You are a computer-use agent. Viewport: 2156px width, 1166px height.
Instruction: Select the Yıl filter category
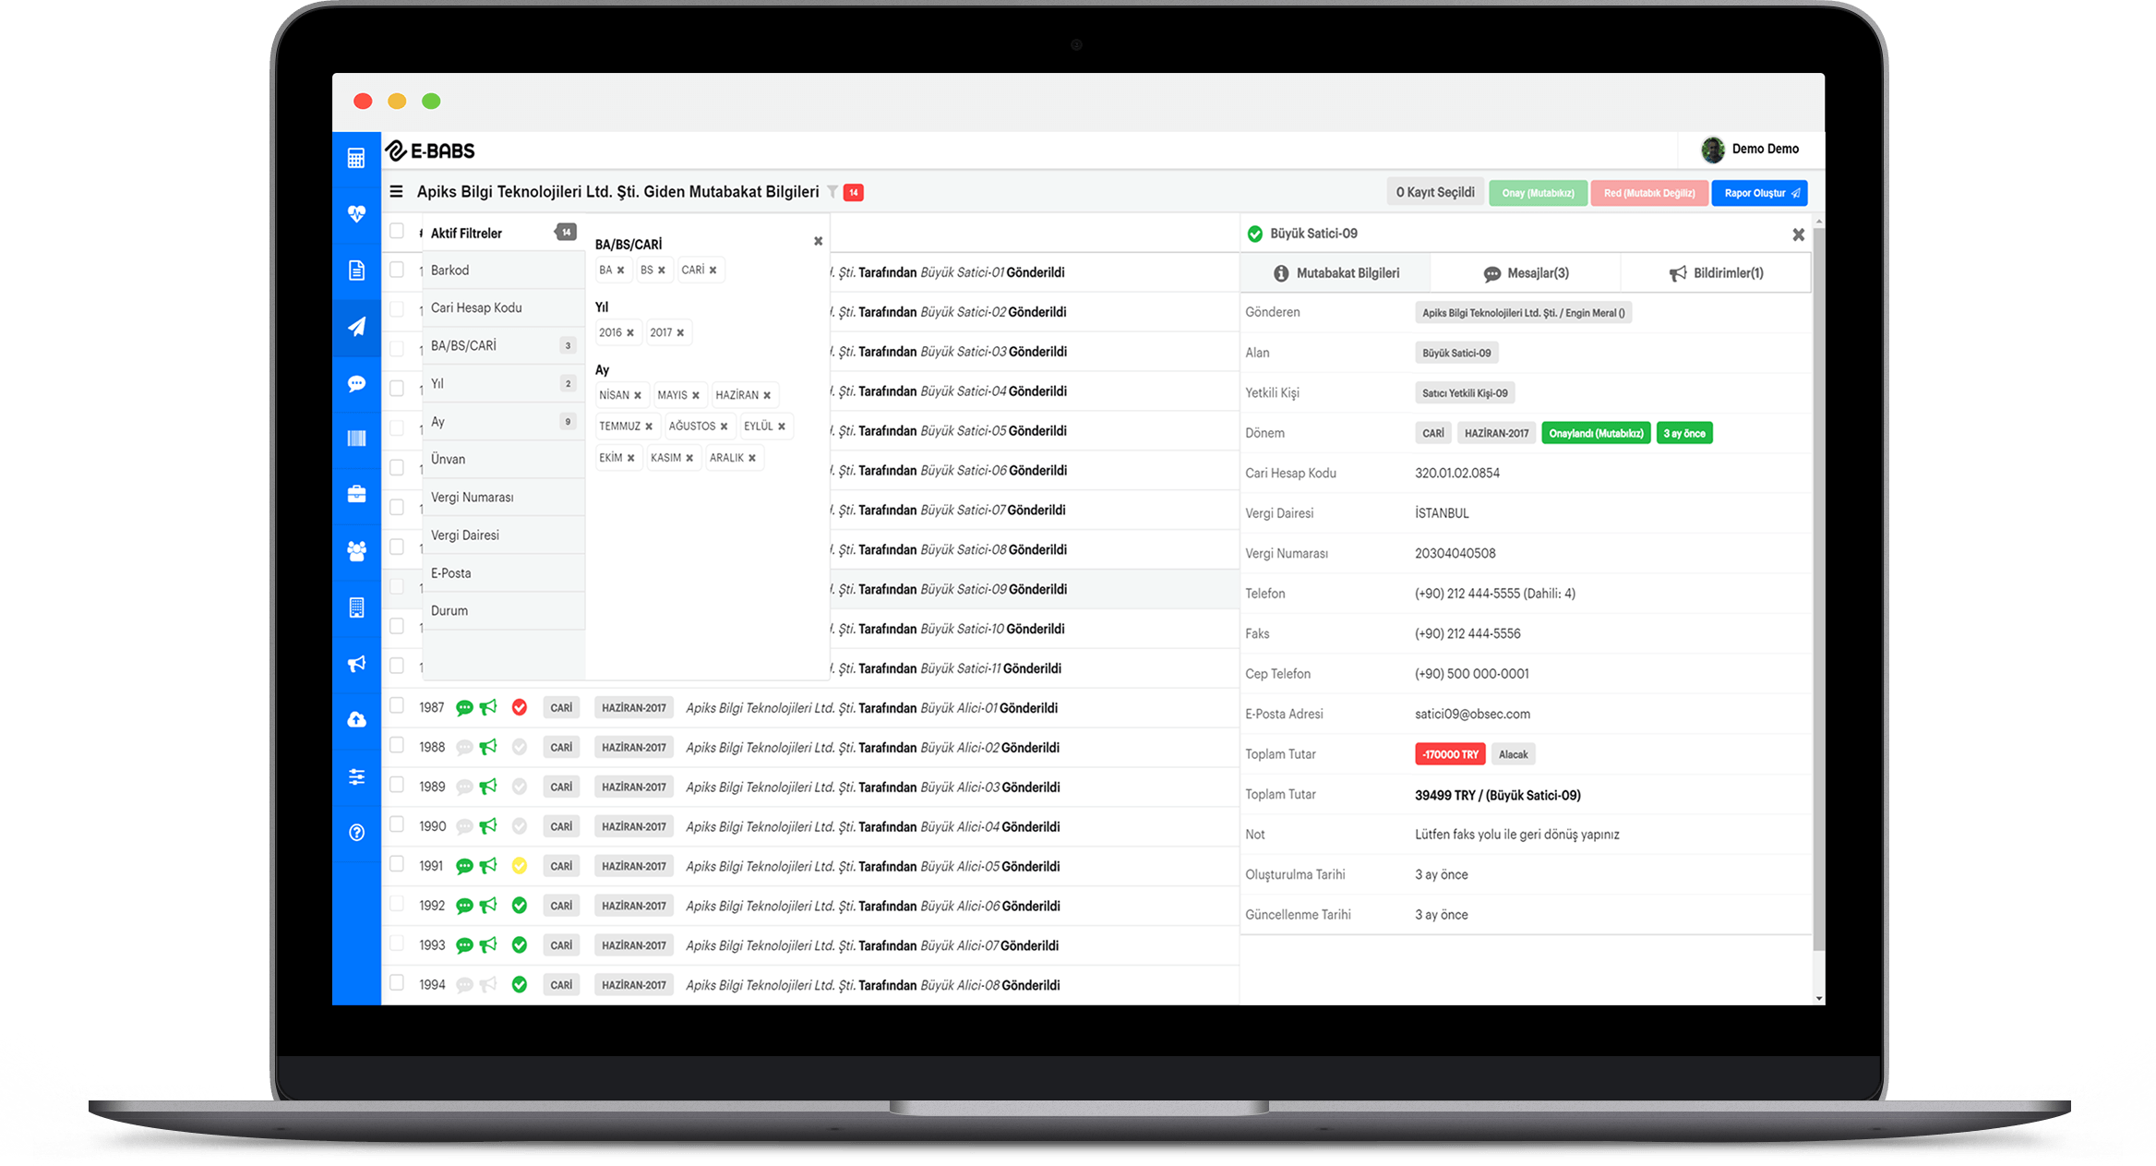(504, 383)
